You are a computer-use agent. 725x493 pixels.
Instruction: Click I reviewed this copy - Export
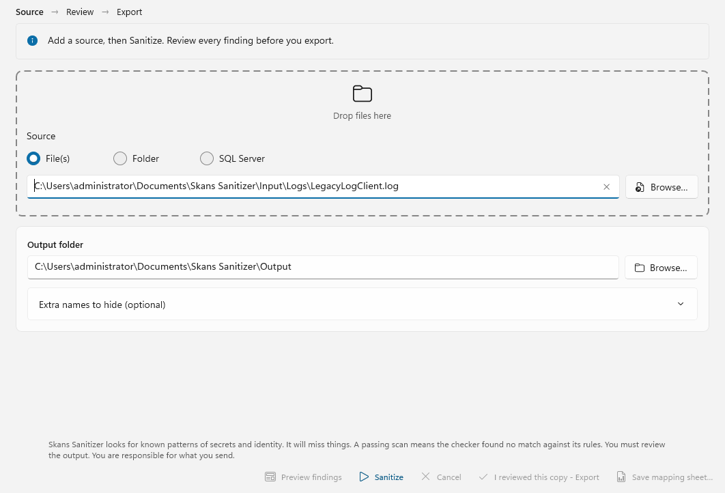(x=539, y=477)
